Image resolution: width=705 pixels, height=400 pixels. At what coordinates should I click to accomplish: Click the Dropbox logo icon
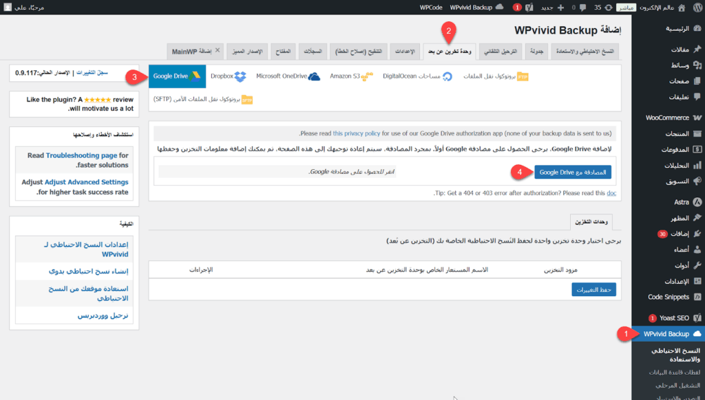coord(240,76)
